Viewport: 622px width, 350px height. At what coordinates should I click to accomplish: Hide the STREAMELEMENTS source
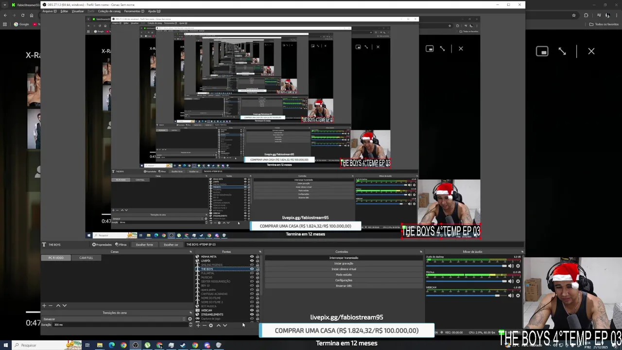click(x=252, y=315)
